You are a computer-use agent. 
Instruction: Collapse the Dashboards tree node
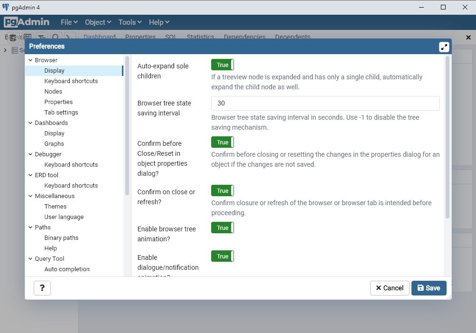coord(30,123)
